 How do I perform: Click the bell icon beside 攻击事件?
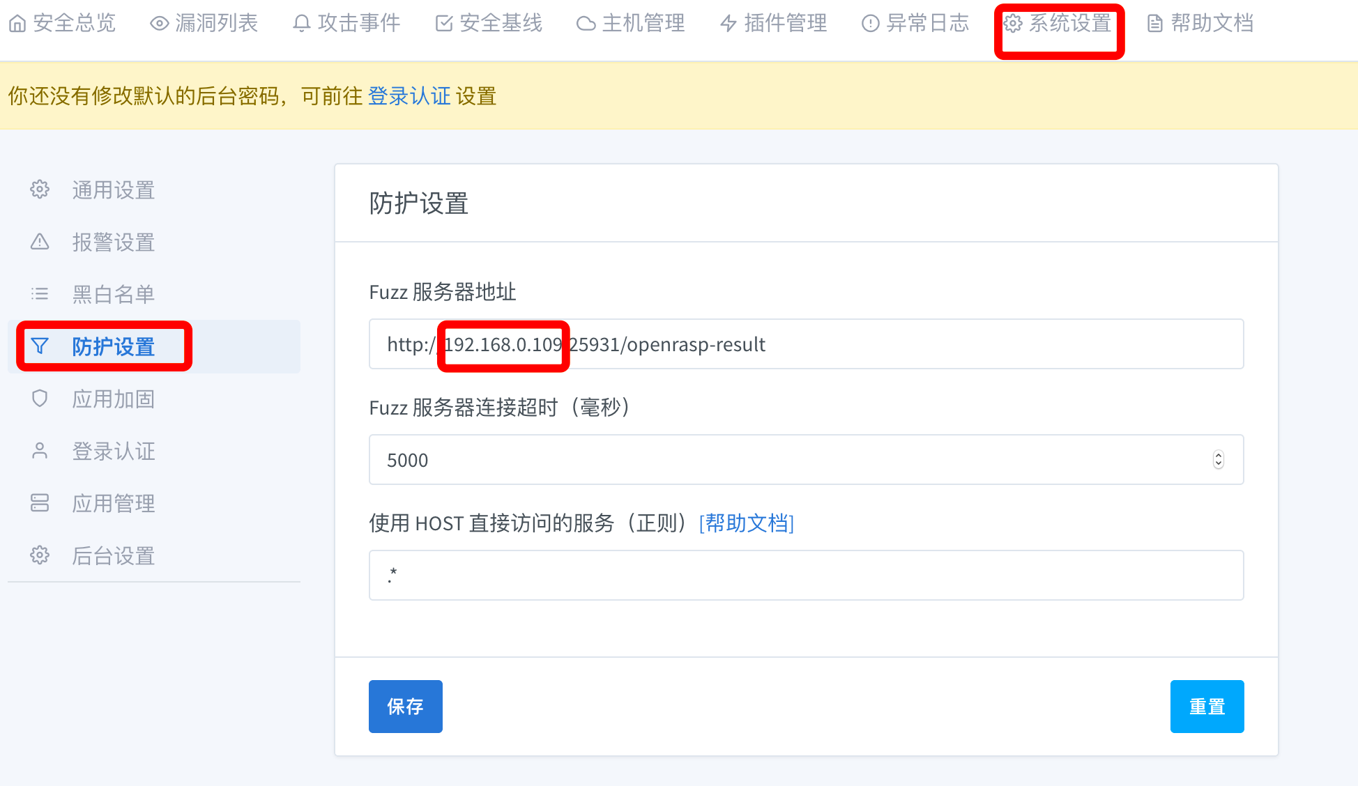click(301, 24)
